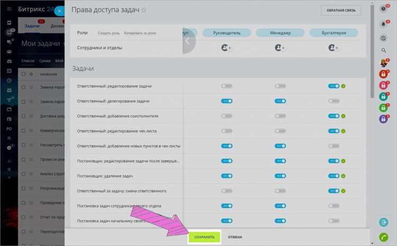Open the gear settings icon in tasks list header
397x246 pixels.
31,74
